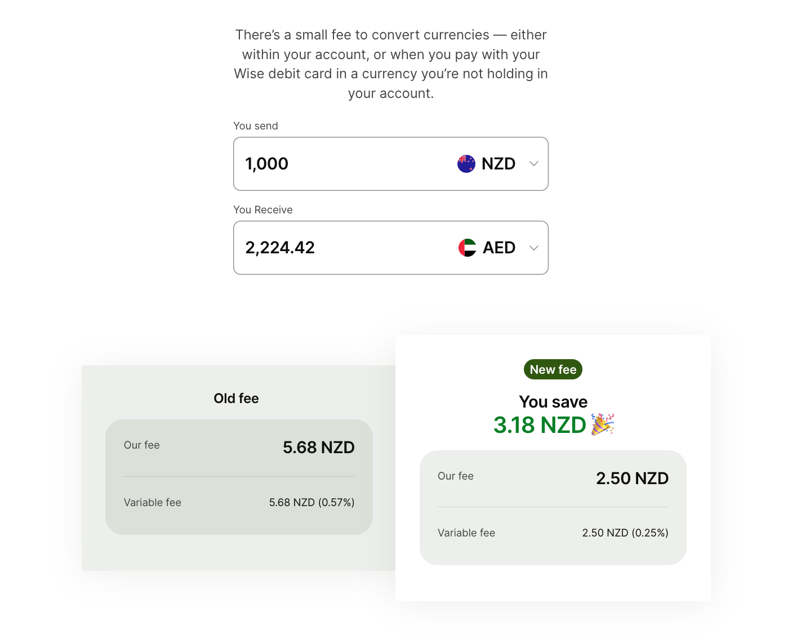This screenshot has width=801, height=644.
Task: Click the 5.68 NZD old fee amount
Action: [319, 448]
